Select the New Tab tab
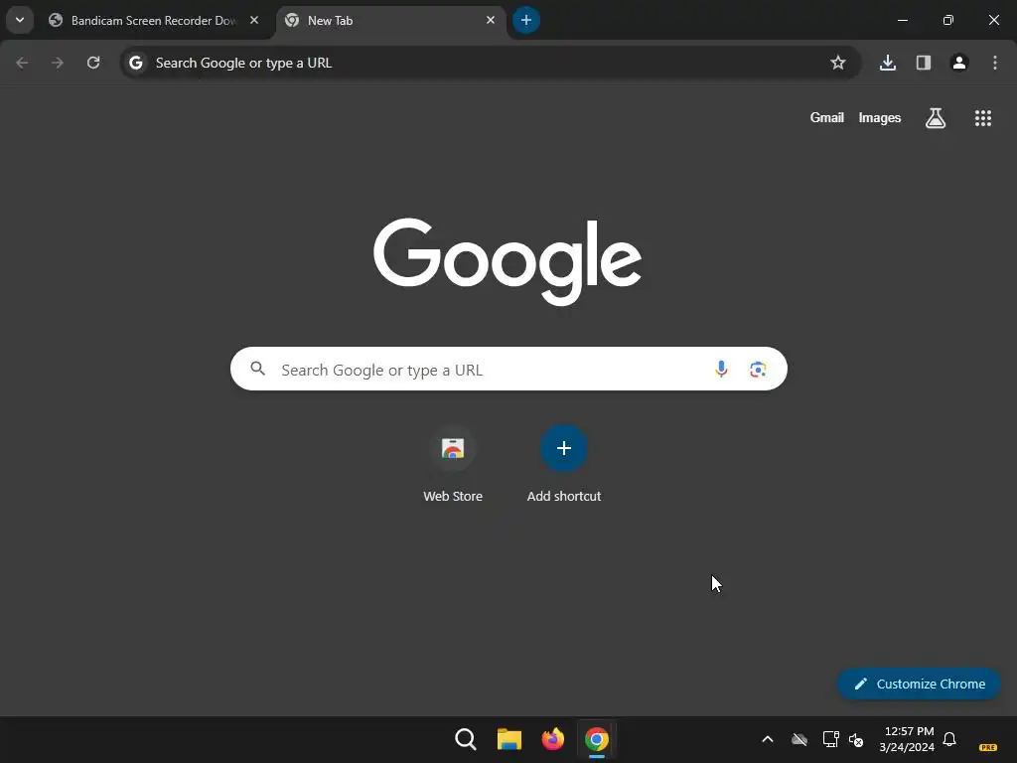 (391, 20)
